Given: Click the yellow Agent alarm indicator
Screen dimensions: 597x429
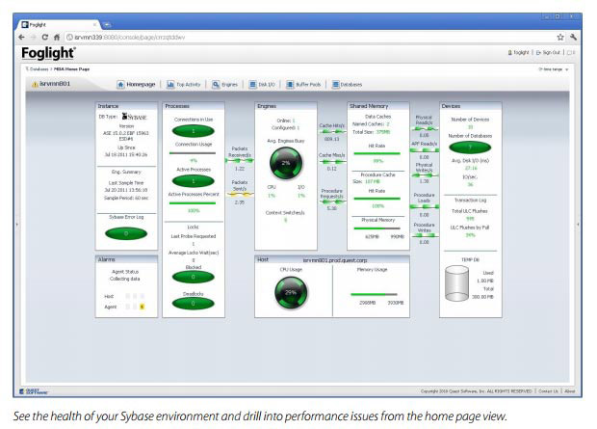Looking at the screenshot, I should (142, 307).
